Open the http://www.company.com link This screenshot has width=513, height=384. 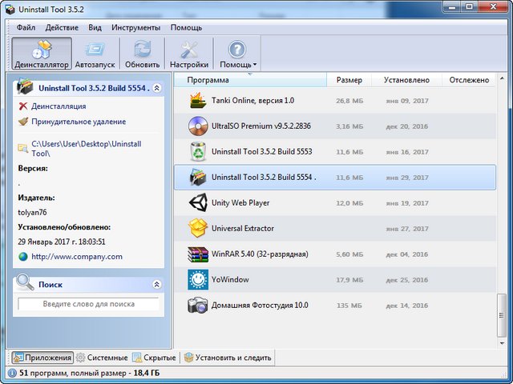coord(77,257)
